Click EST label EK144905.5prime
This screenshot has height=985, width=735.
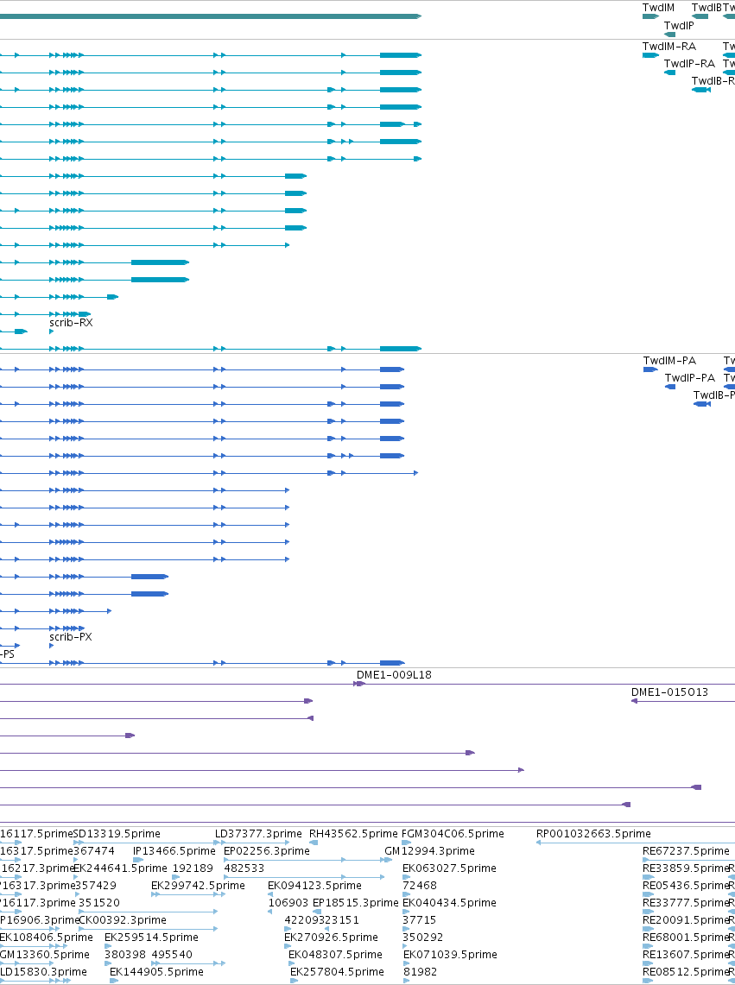(x=156, y=972)
